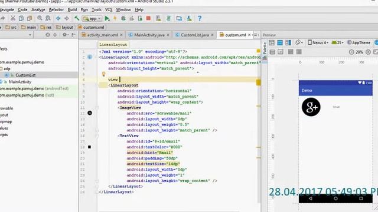Click the Google+ image in preview
Screen dimensions: 378x212
pyautogui.click(x=311, y=107)
